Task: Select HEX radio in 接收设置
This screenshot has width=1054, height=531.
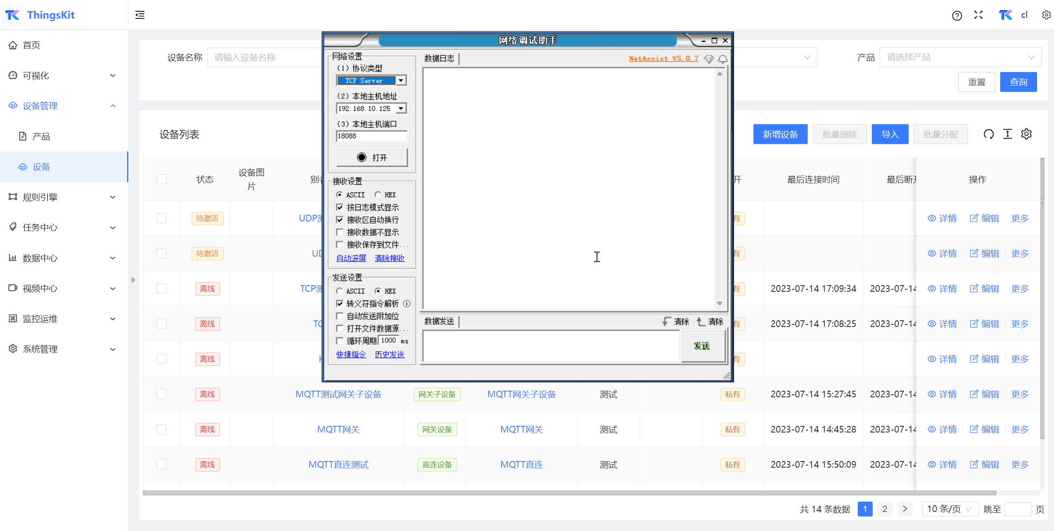Action: pyautogui.click(x=378, y=195)
